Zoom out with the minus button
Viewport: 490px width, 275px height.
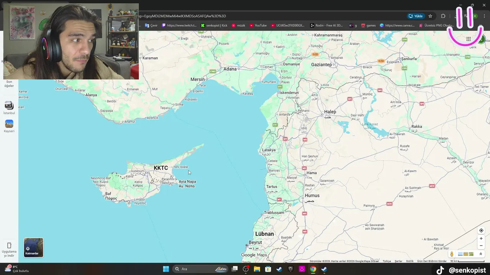[481, 246]
